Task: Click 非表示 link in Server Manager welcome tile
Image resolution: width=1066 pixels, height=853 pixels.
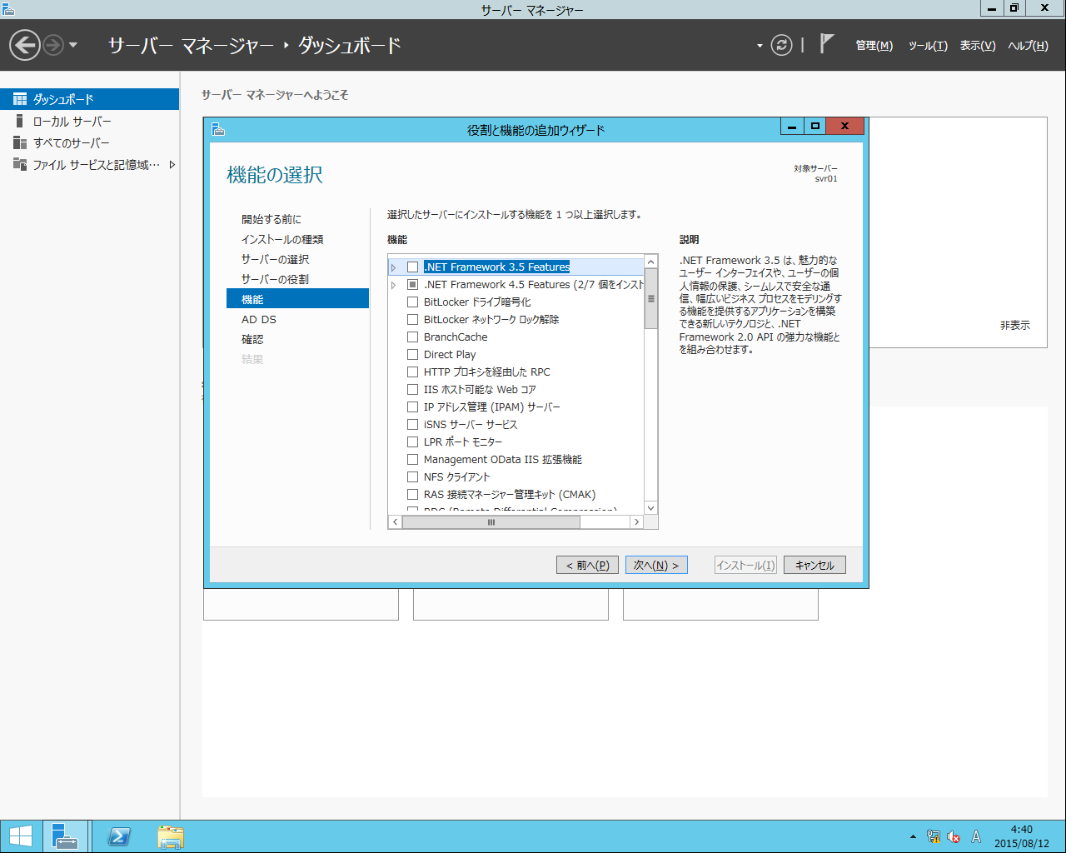Action: (1014, 326)
